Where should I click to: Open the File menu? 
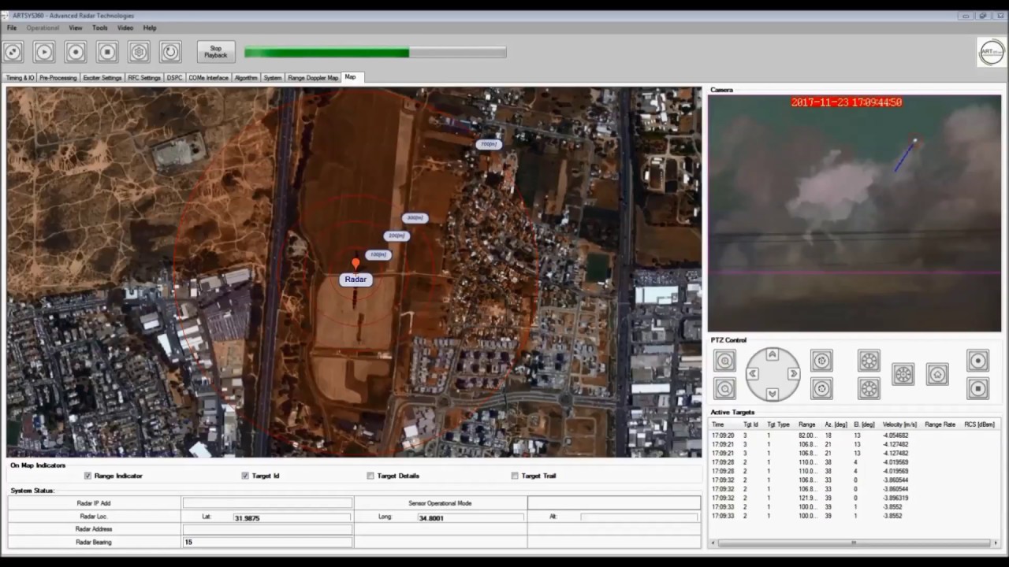[12, 28]
